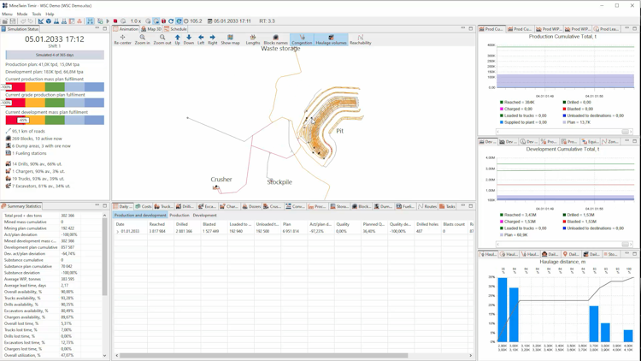This screenshot has height=361, width=641.
Task: Click the Zoom out tool
Action: (x=162, y=39)
